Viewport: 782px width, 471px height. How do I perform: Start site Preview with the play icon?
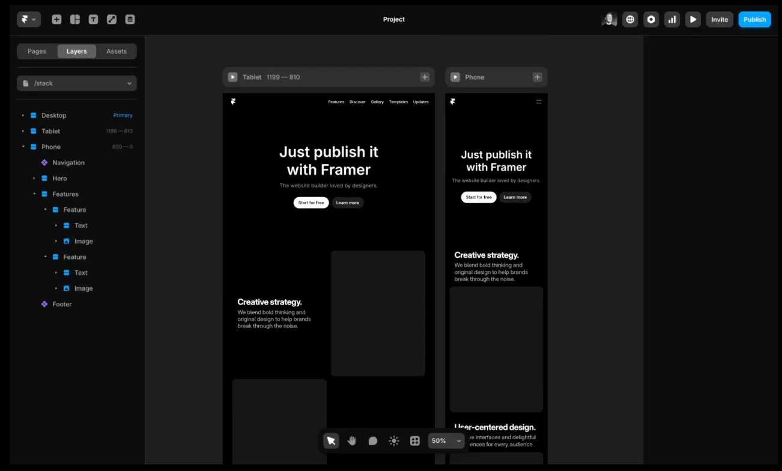(693, 19)
